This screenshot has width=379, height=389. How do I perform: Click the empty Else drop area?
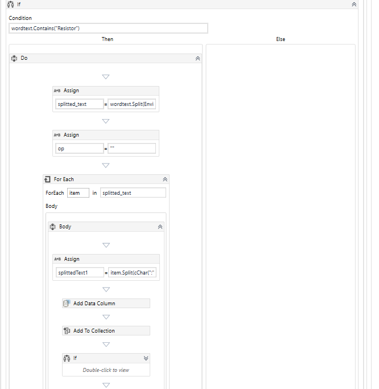[281, 216]
